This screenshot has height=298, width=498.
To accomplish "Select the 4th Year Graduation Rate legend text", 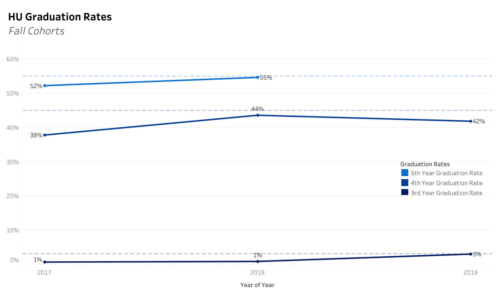I will click(x=446, y=183).
